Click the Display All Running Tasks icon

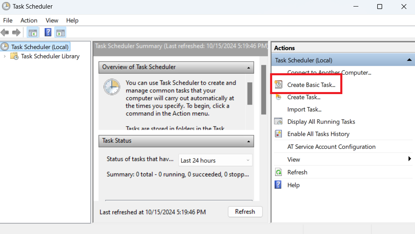click(278, 122)
